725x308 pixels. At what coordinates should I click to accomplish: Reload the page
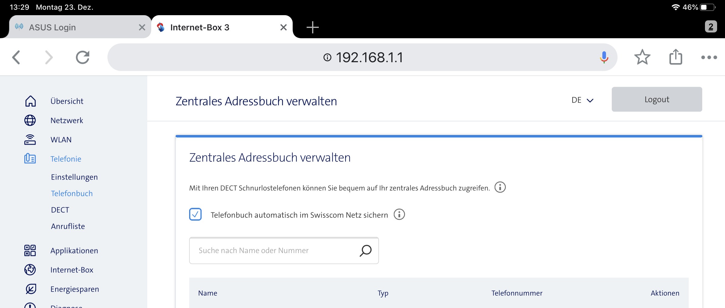[83, 57]
